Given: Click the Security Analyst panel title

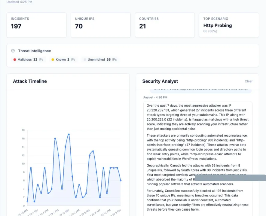Looking at the screenshot, I should click(x=160, y=81).
